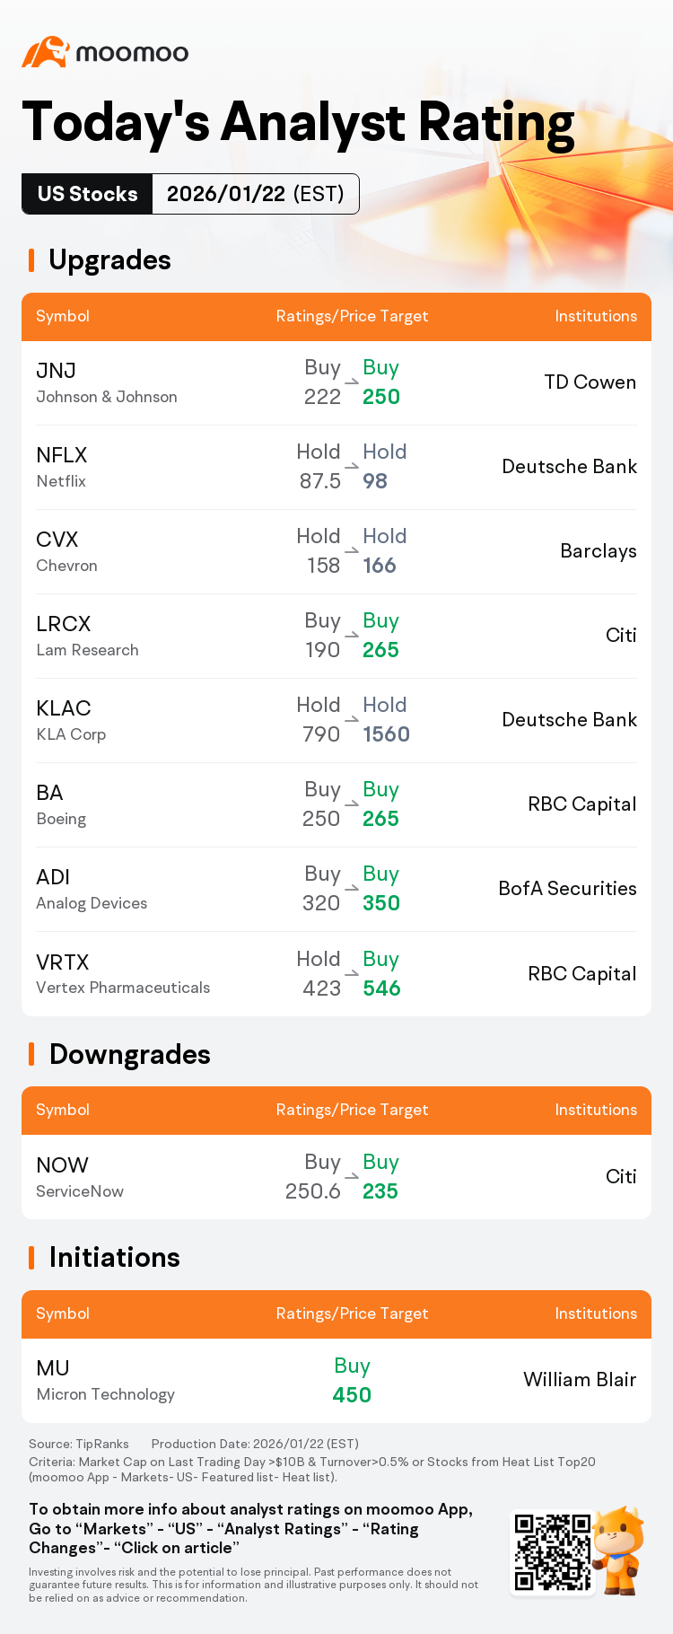The image size is (673, 1634).
Task: Click the arrow in VRTX rating row
Action: pos(352,973)
